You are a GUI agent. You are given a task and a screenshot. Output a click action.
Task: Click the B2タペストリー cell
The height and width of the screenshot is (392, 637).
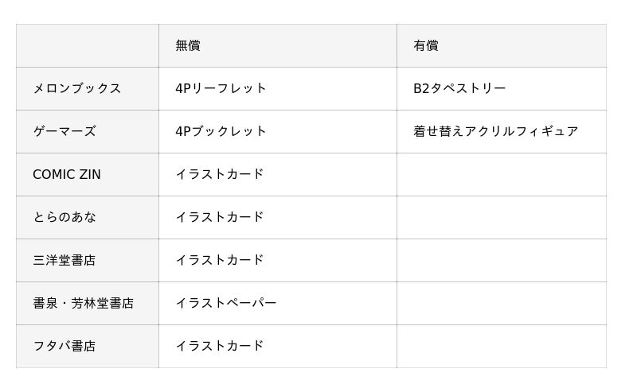click(459, 89)
